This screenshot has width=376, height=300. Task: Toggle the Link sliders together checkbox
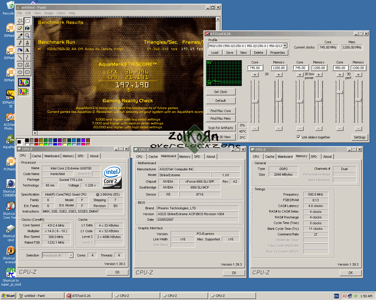(299, 137)
